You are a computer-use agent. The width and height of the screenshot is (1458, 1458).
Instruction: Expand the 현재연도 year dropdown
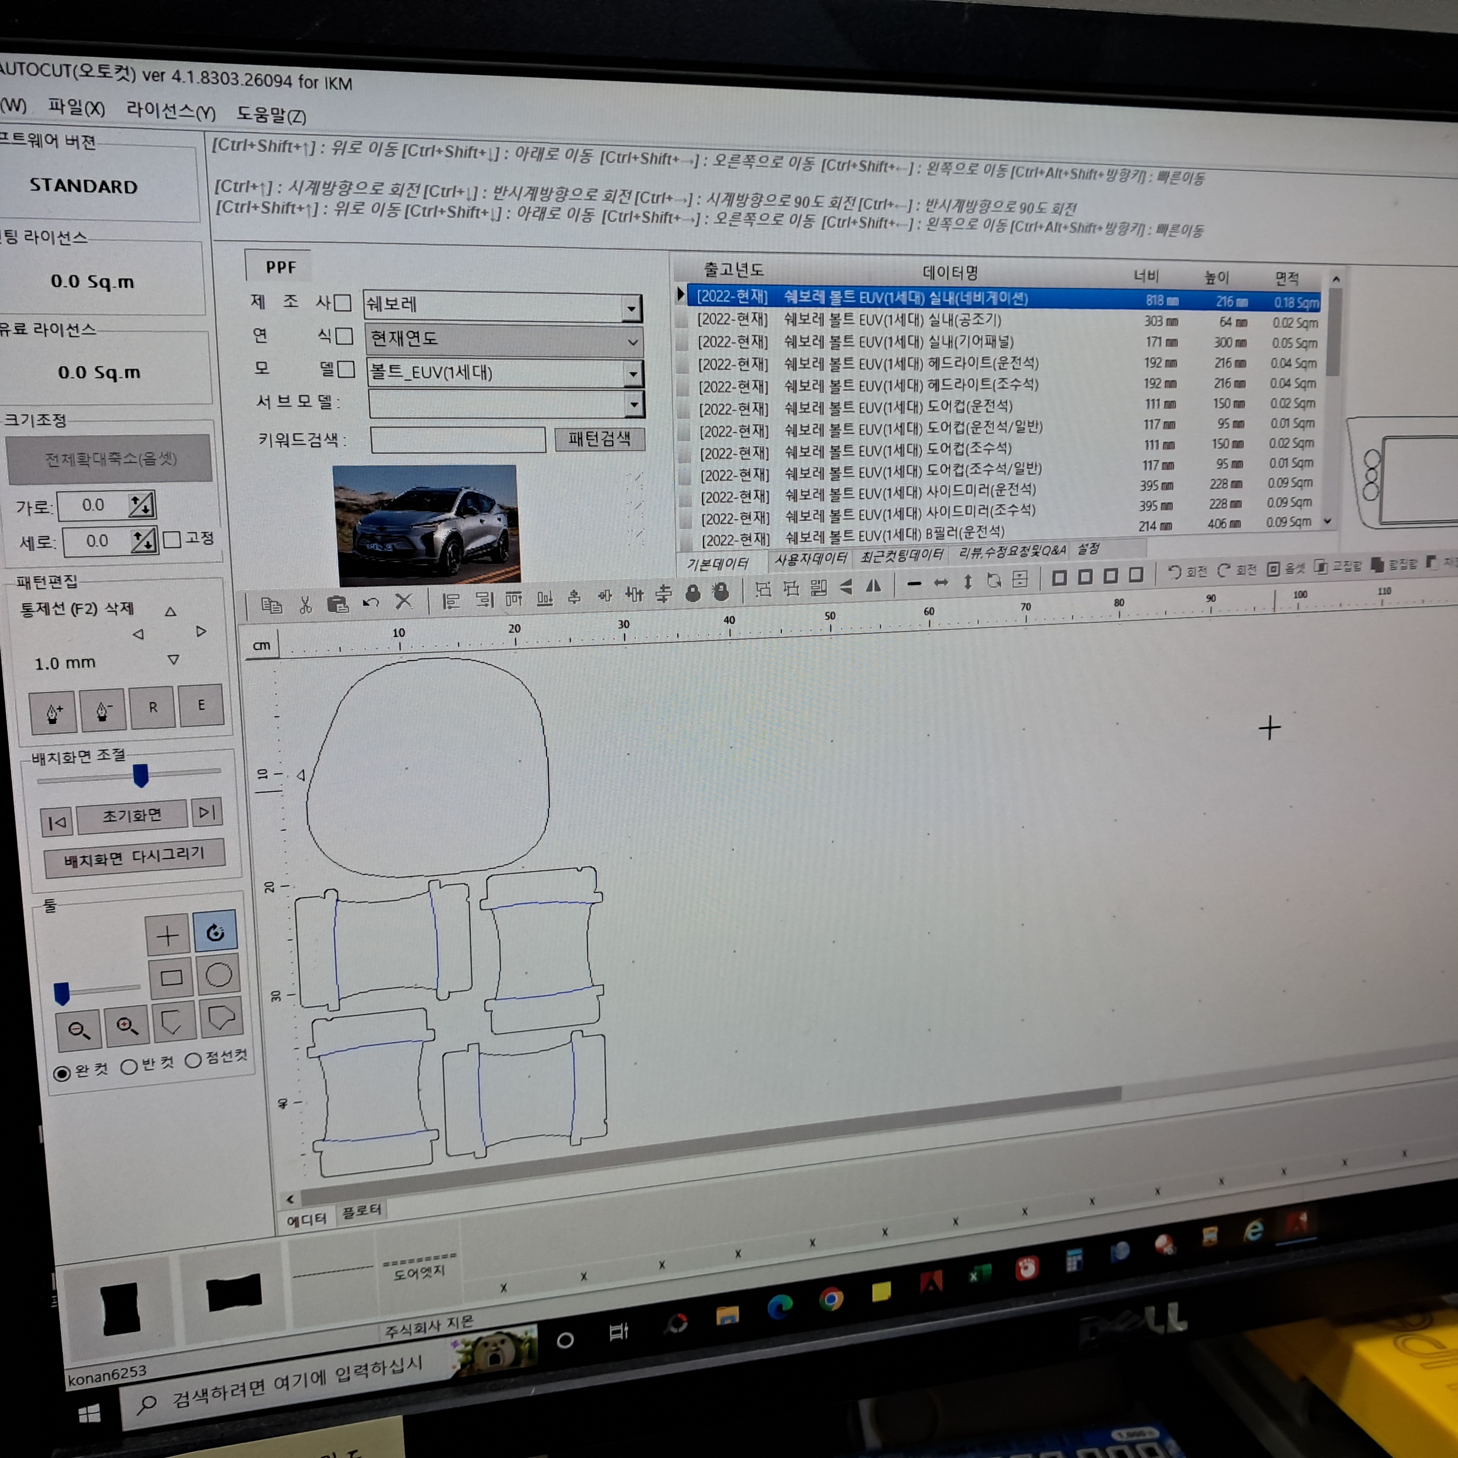click(x=633, y=342)
